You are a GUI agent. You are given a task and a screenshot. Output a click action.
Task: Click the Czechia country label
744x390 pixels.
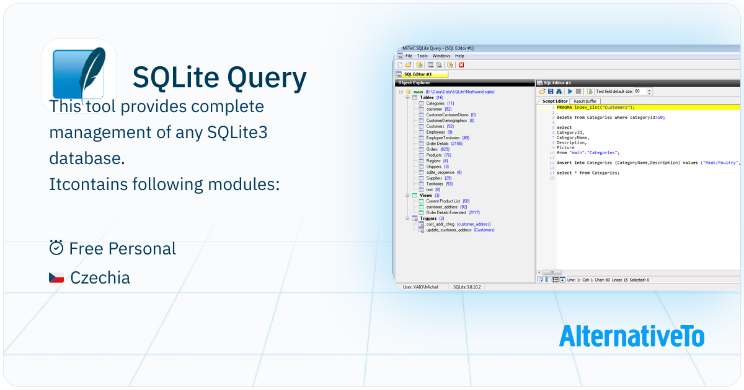click(x=100, y=277)
